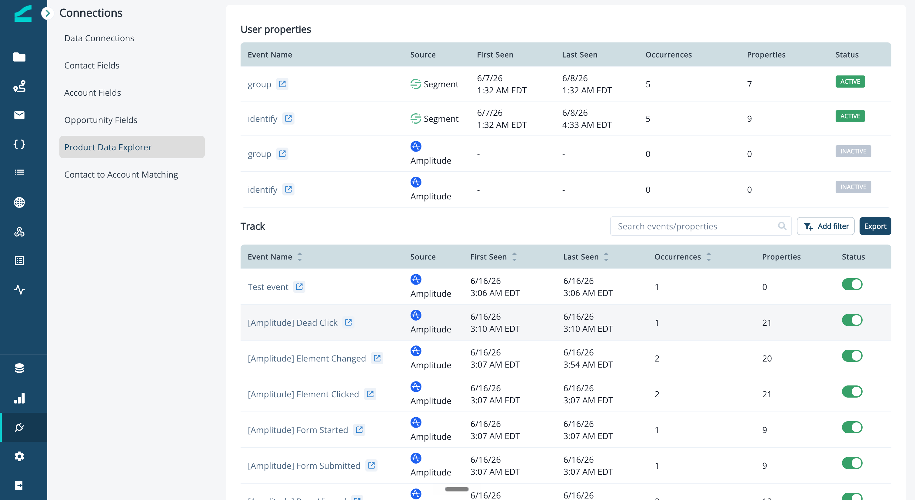Open external link icon beside Test event
This screenshot has width=915, height=500.
click(299, 286)
